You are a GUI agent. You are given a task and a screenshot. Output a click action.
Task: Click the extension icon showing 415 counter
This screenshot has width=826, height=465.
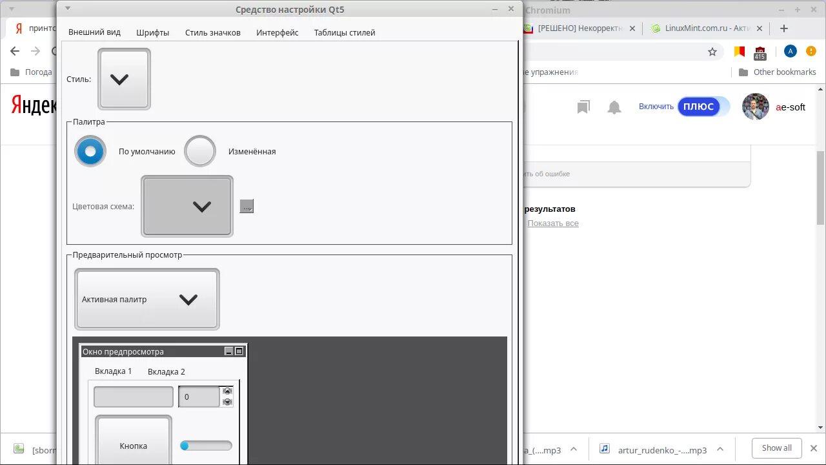click(760, 51)
